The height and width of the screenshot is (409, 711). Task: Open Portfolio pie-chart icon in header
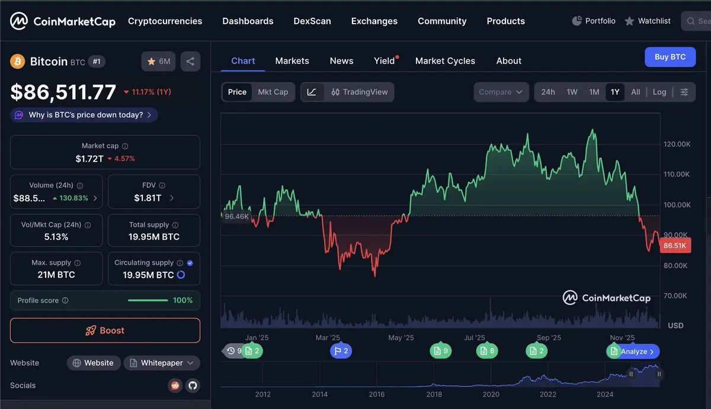577,21
